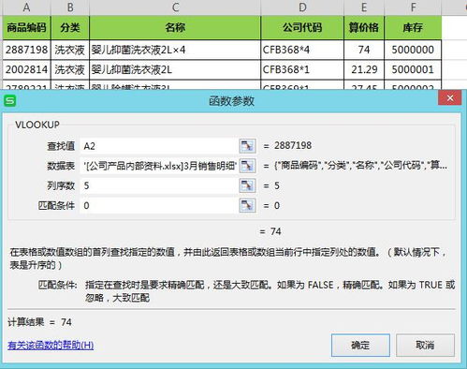Click the range picker icon beside 数据表 field
Screen dimensions: 467x369
pos(248,166)
